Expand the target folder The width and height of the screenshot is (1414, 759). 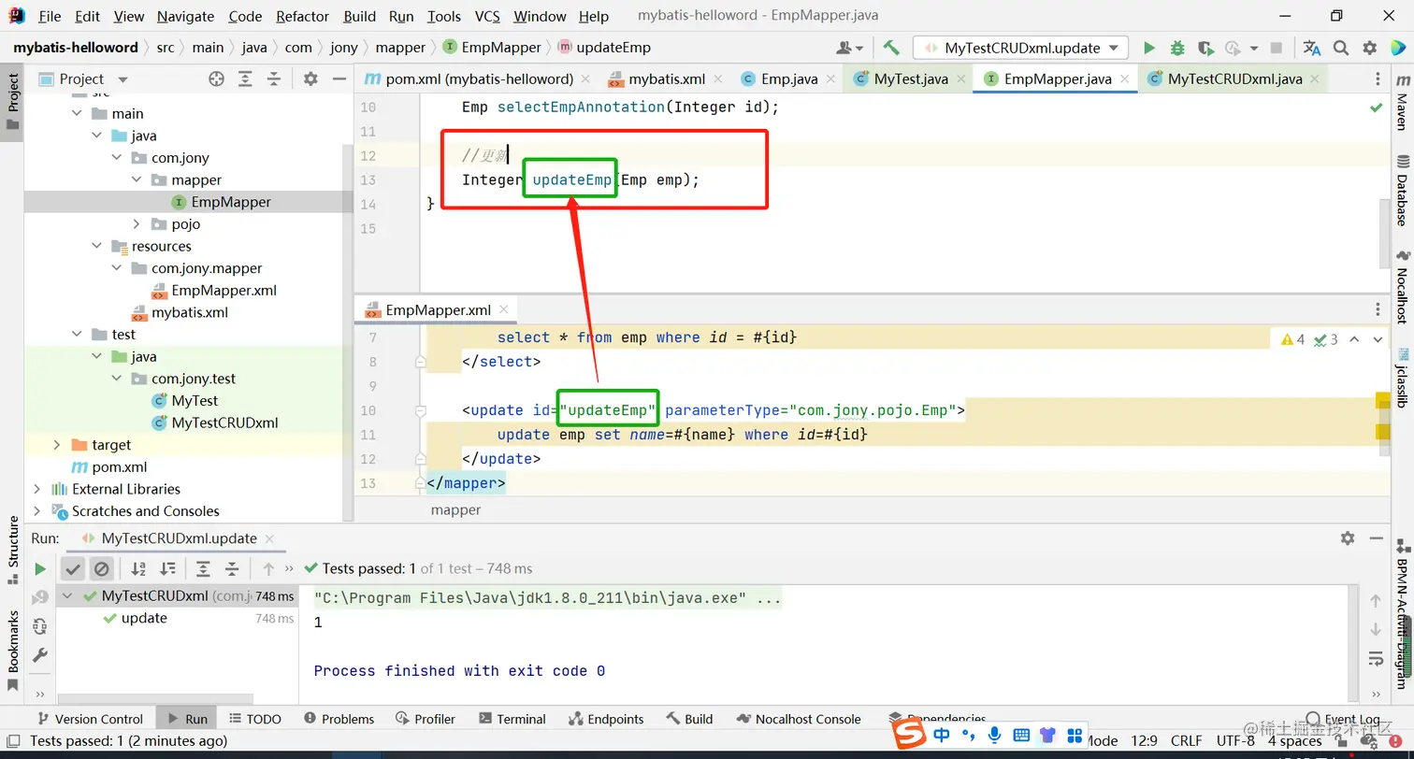[x=57, y=445]
